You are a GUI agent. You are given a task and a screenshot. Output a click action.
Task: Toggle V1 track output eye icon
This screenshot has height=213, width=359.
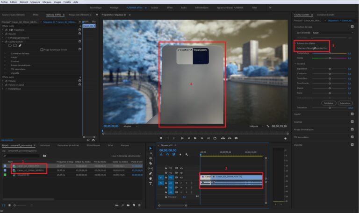[x=181, y=177]
